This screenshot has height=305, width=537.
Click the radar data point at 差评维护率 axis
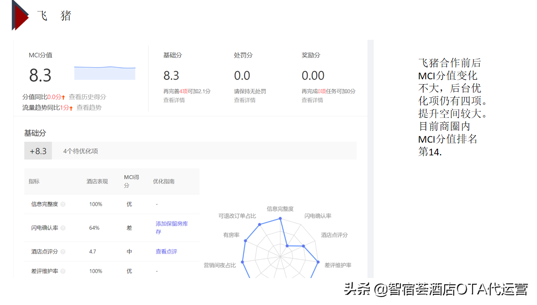coord(318,262)
